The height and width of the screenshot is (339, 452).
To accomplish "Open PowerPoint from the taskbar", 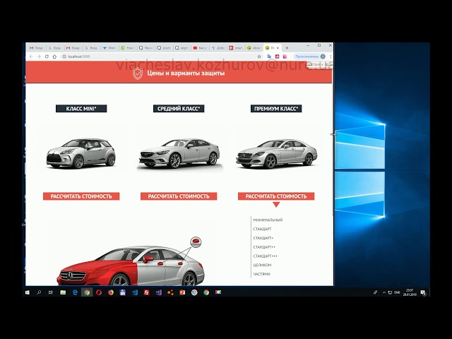I will coord(182,292).
